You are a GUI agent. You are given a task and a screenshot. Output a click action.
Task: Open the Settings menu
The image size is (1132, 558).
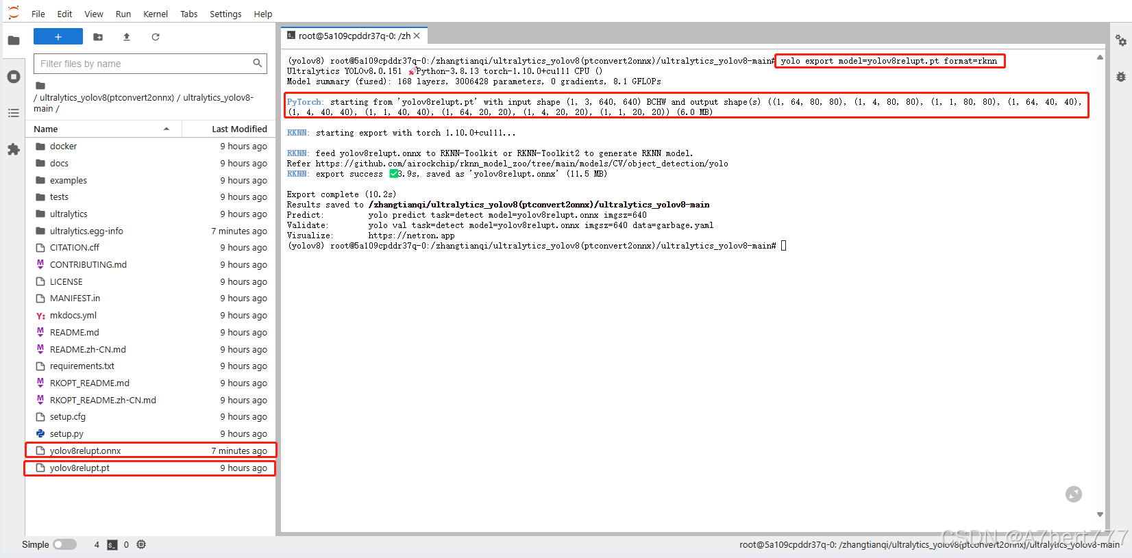(x=225, y=14)
